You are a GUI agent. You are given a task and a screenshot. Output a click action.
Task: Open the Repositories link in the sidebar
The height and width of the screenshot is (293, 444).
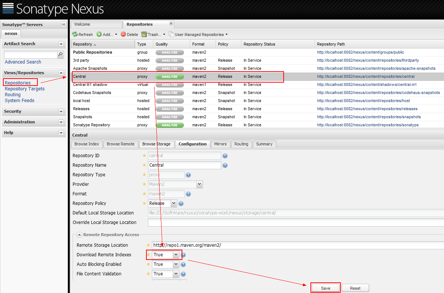[18, 83]
